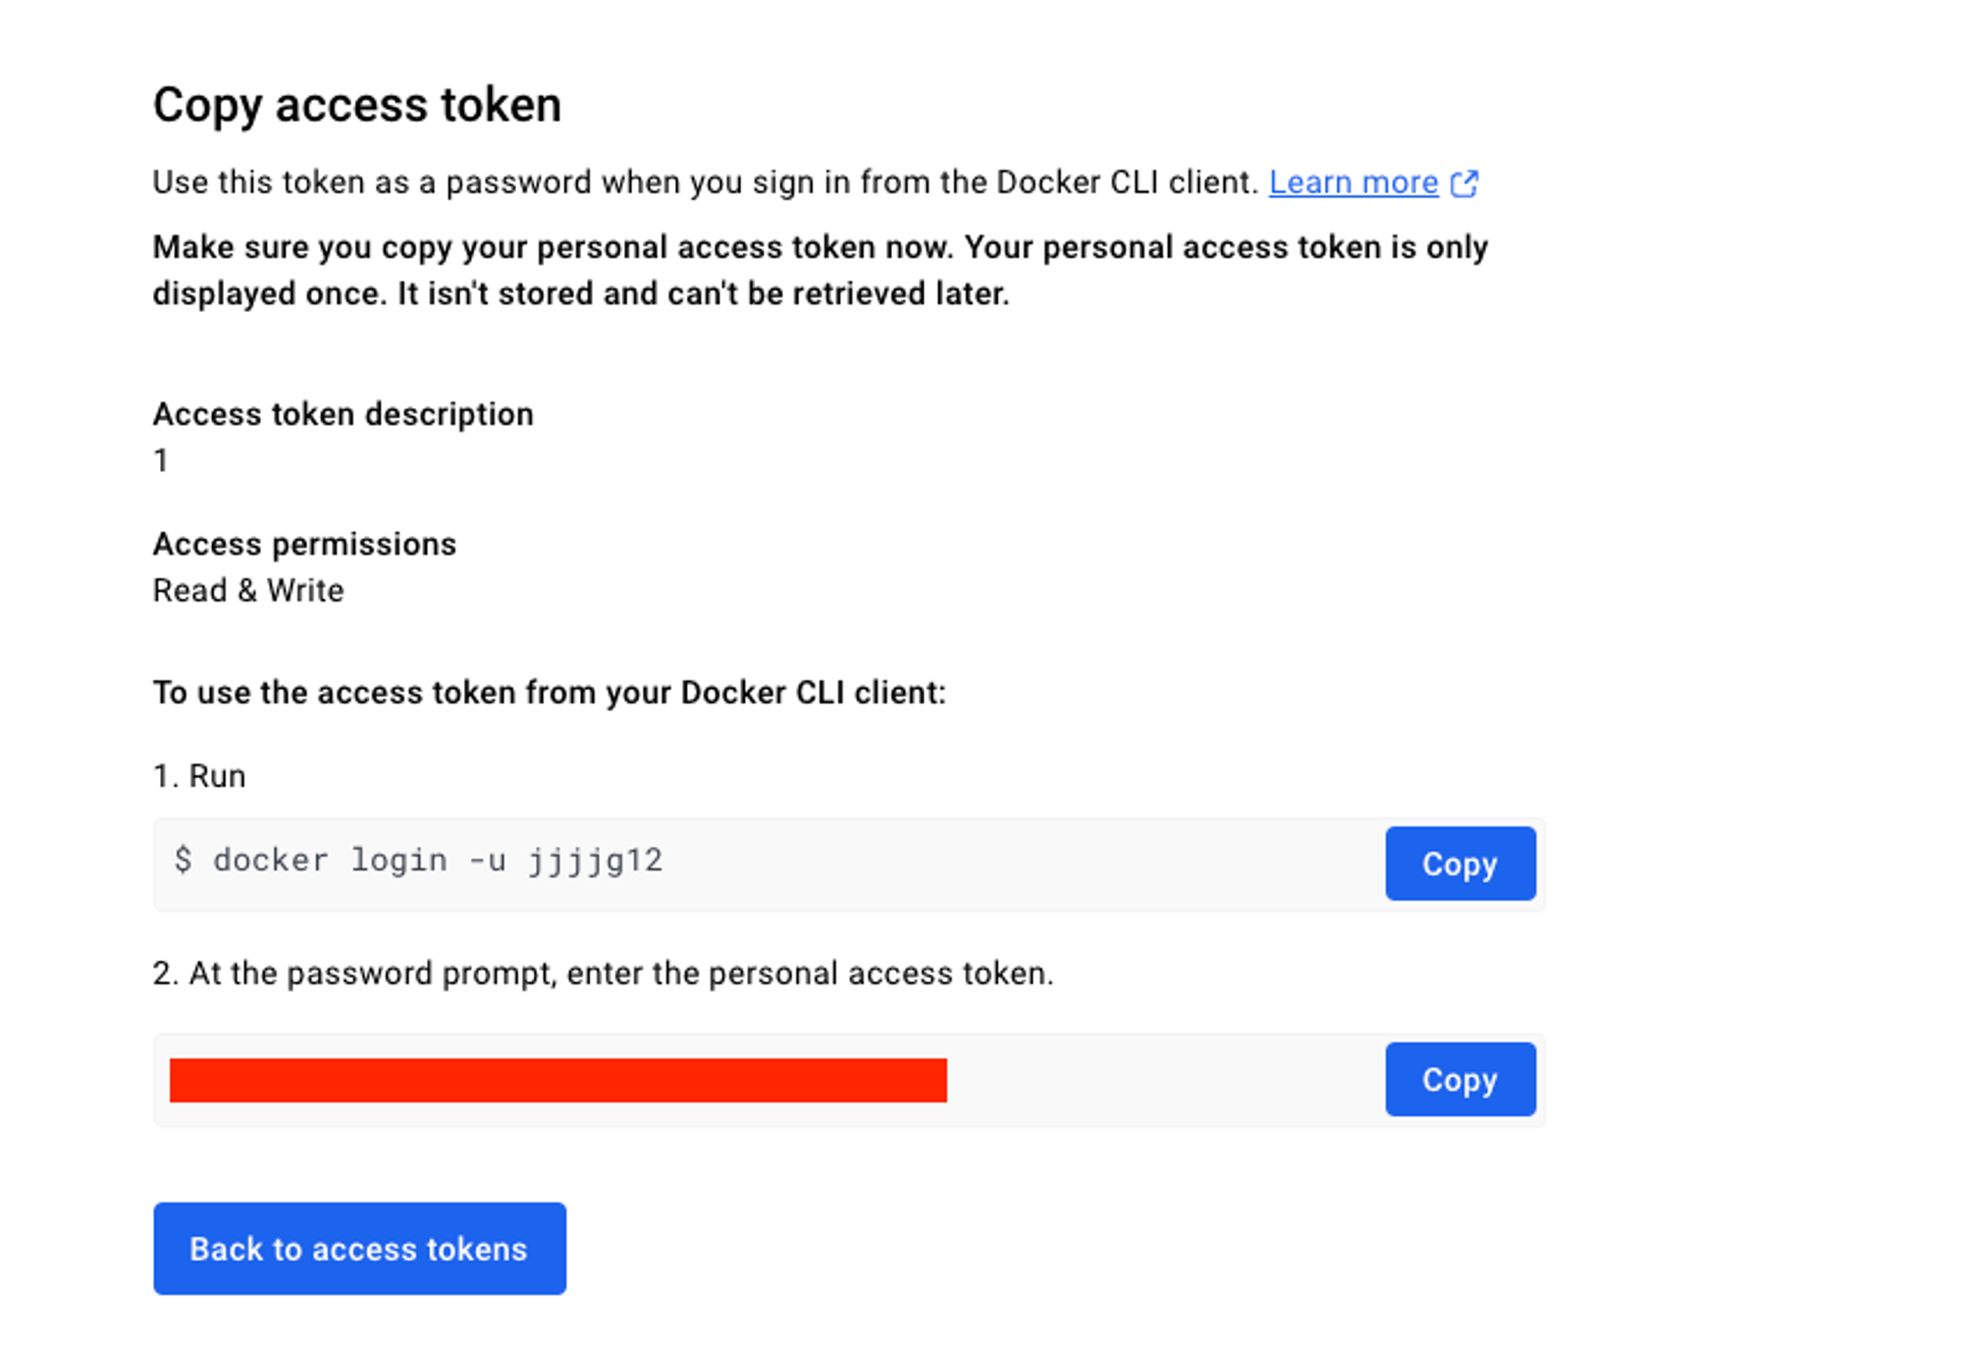
Task: Click the Copy access token heading
Action: click(357, 105)
